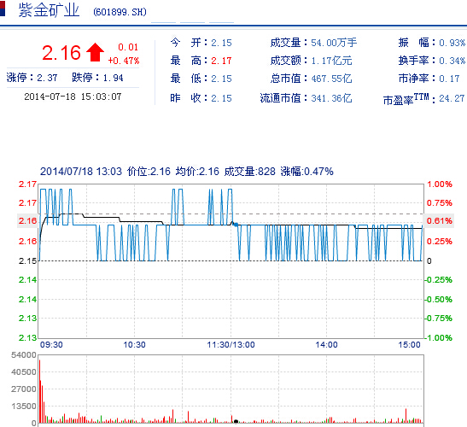
Task: Click the 1.00% right axis label
Action: (x=440, y=184)
